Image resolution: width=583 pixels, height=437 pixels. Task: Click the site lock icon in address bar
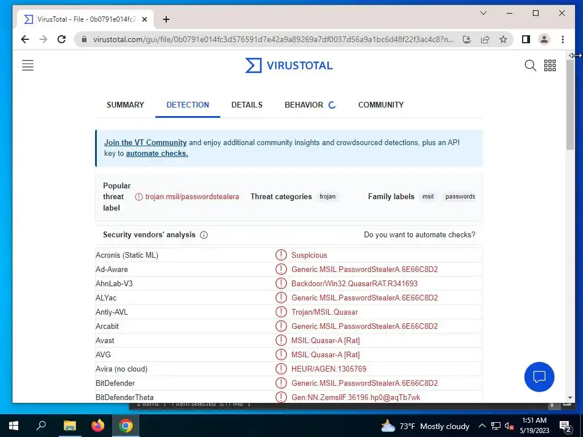pyautogui.click(x=84, y=39)
